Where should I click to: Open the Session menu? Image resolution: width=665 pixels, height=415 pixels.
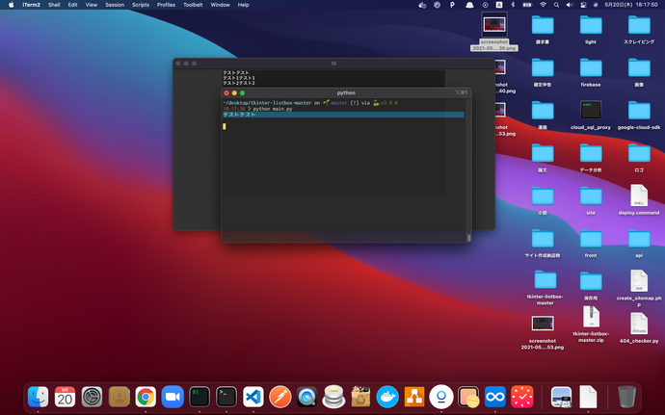[115, 5]
